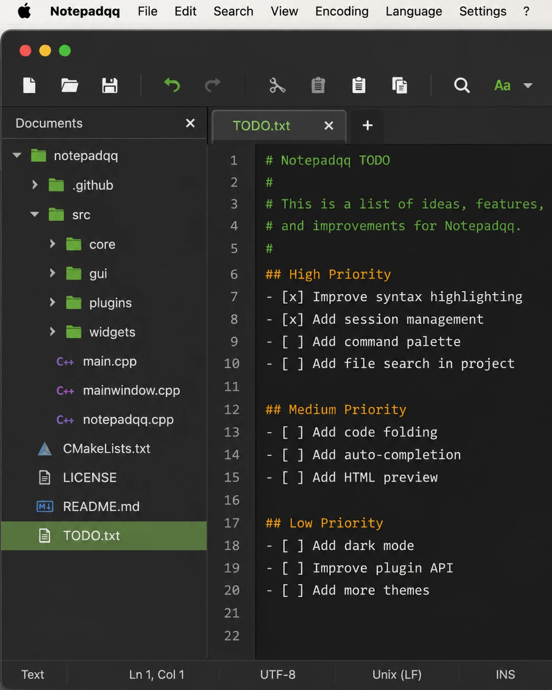Click the gui folder icon
This screenshot has height=690, width=552.
pos(74,273)
